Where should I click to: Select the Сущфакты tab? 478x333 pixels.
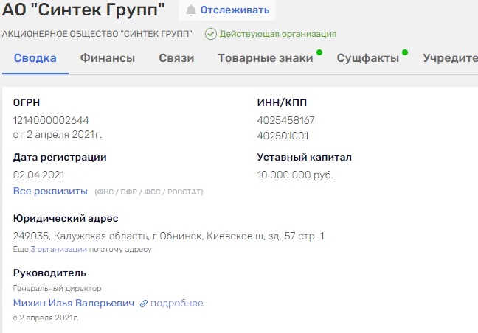[x=367, y=58]
